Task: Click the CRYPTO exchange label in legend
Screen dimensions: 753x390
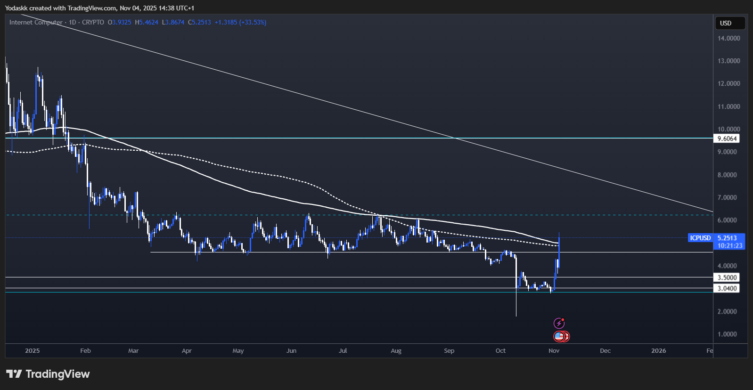Action: click(x=93, y=22)
